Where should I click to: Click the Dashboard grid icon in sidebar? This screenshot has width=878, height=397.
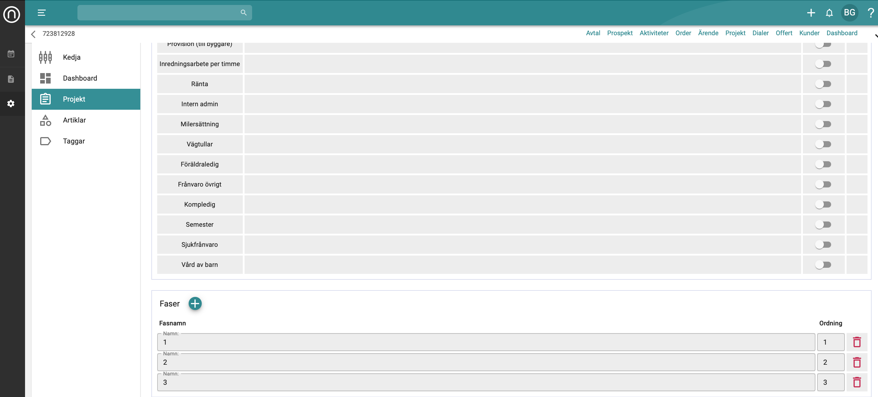45,78
